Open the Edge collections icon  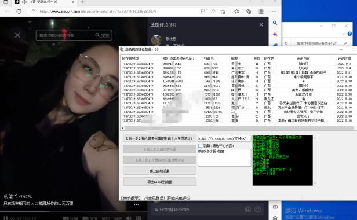click(x=249, y=12)
